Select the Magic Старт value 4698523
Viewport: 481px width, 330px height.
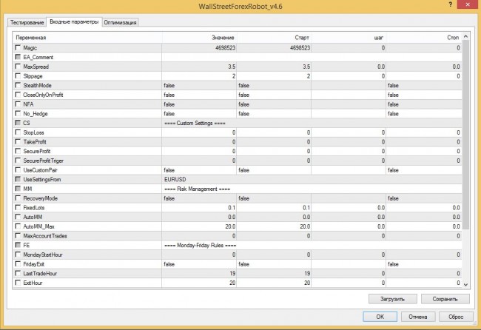click(274, 48)
